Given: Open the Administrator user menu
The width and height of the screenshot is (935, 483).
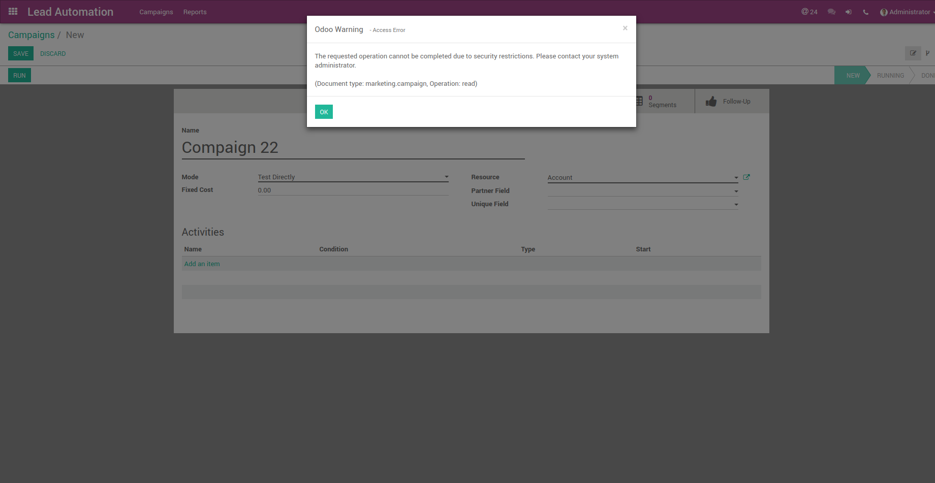Looking at the screenshot, I should click(x=908, y=12).
